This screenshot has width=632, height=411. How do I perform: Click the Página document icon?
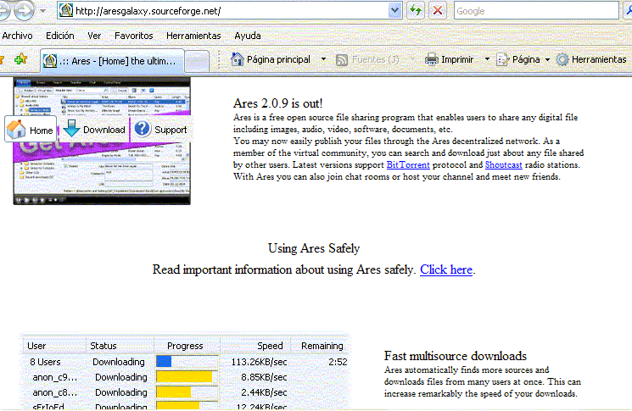pos(502,59)
